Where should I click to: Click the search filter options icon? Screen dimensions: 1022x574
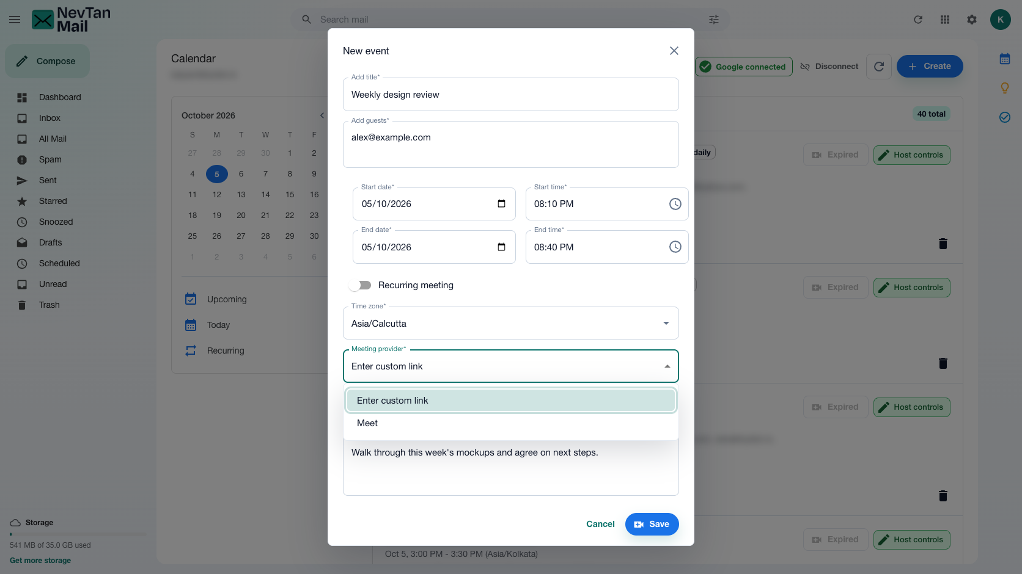(714, 20)
